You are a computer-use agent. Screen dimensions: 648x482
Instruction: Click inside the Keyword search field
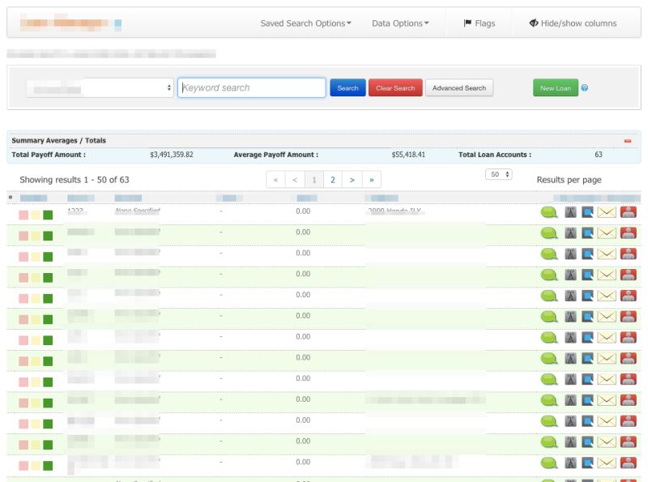(251, 87)
